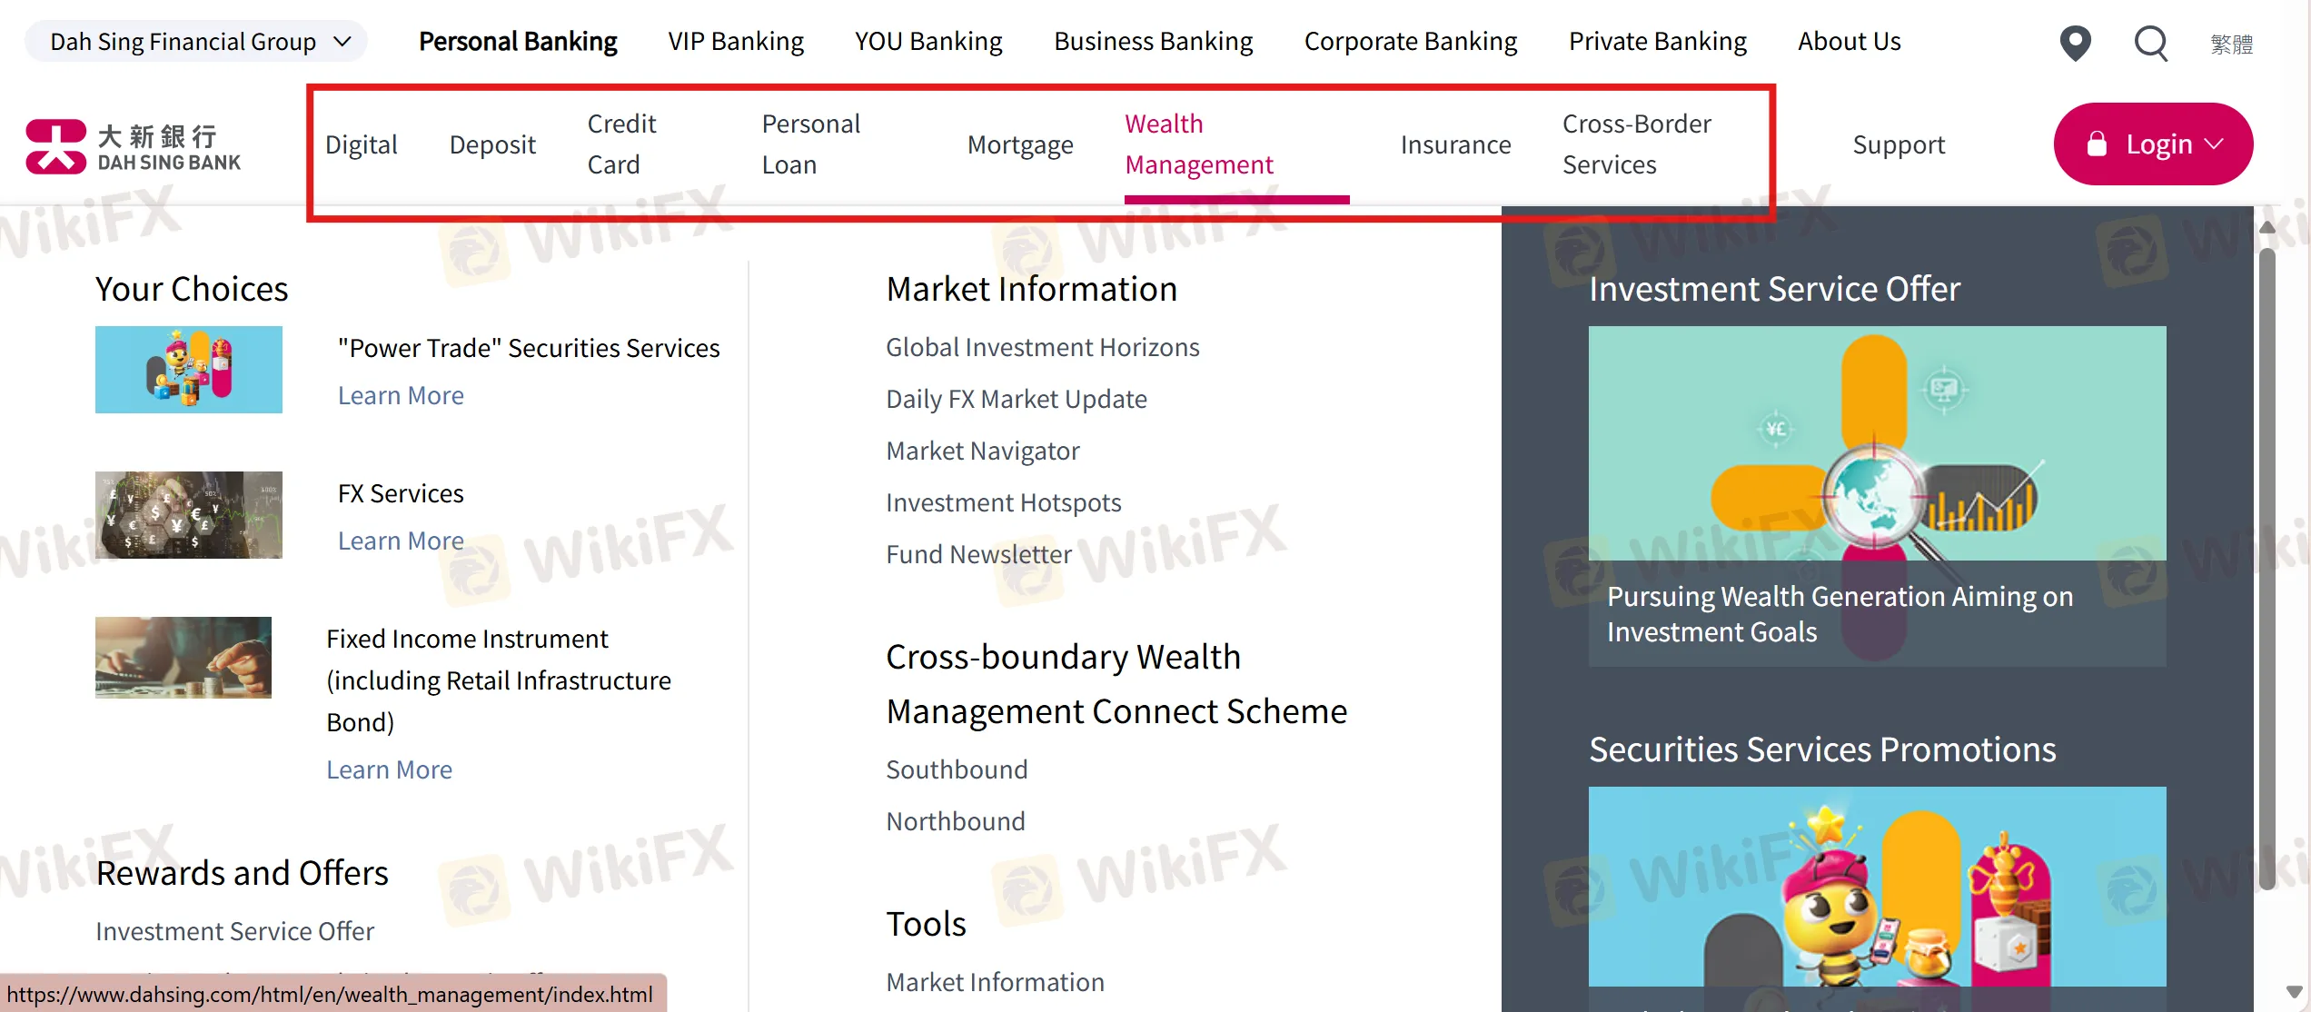Click the lock icon on Login button
Viewport: 2311px width, 1012px height.
coord(2097,144)
